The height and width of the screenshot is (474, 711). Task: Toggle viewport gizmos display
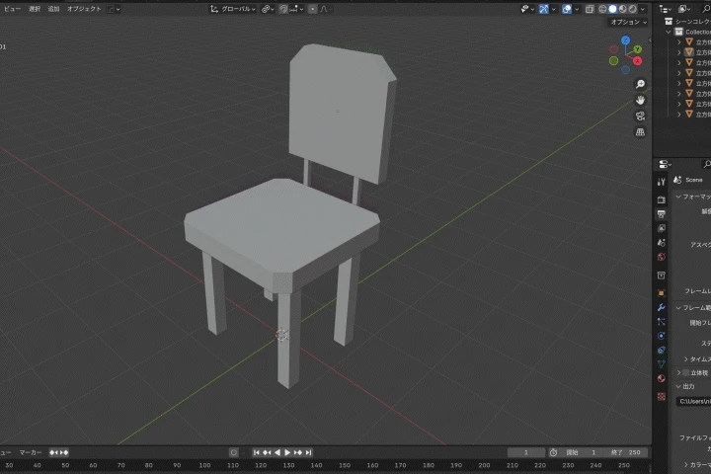pyautogui.click(x=544, y=9)
